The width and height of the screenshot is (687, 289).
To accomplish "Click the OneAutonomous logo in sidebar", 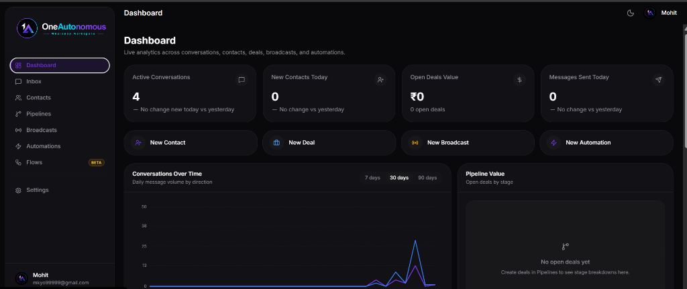I will coord(61,28).
